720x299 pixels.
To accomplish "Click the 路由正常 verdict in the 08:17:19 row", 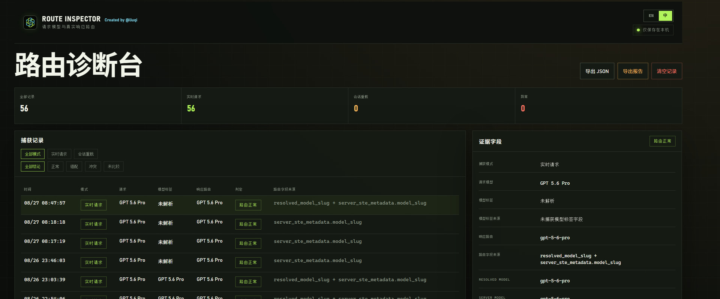I will pyautogui.click(x=248, y=243).
